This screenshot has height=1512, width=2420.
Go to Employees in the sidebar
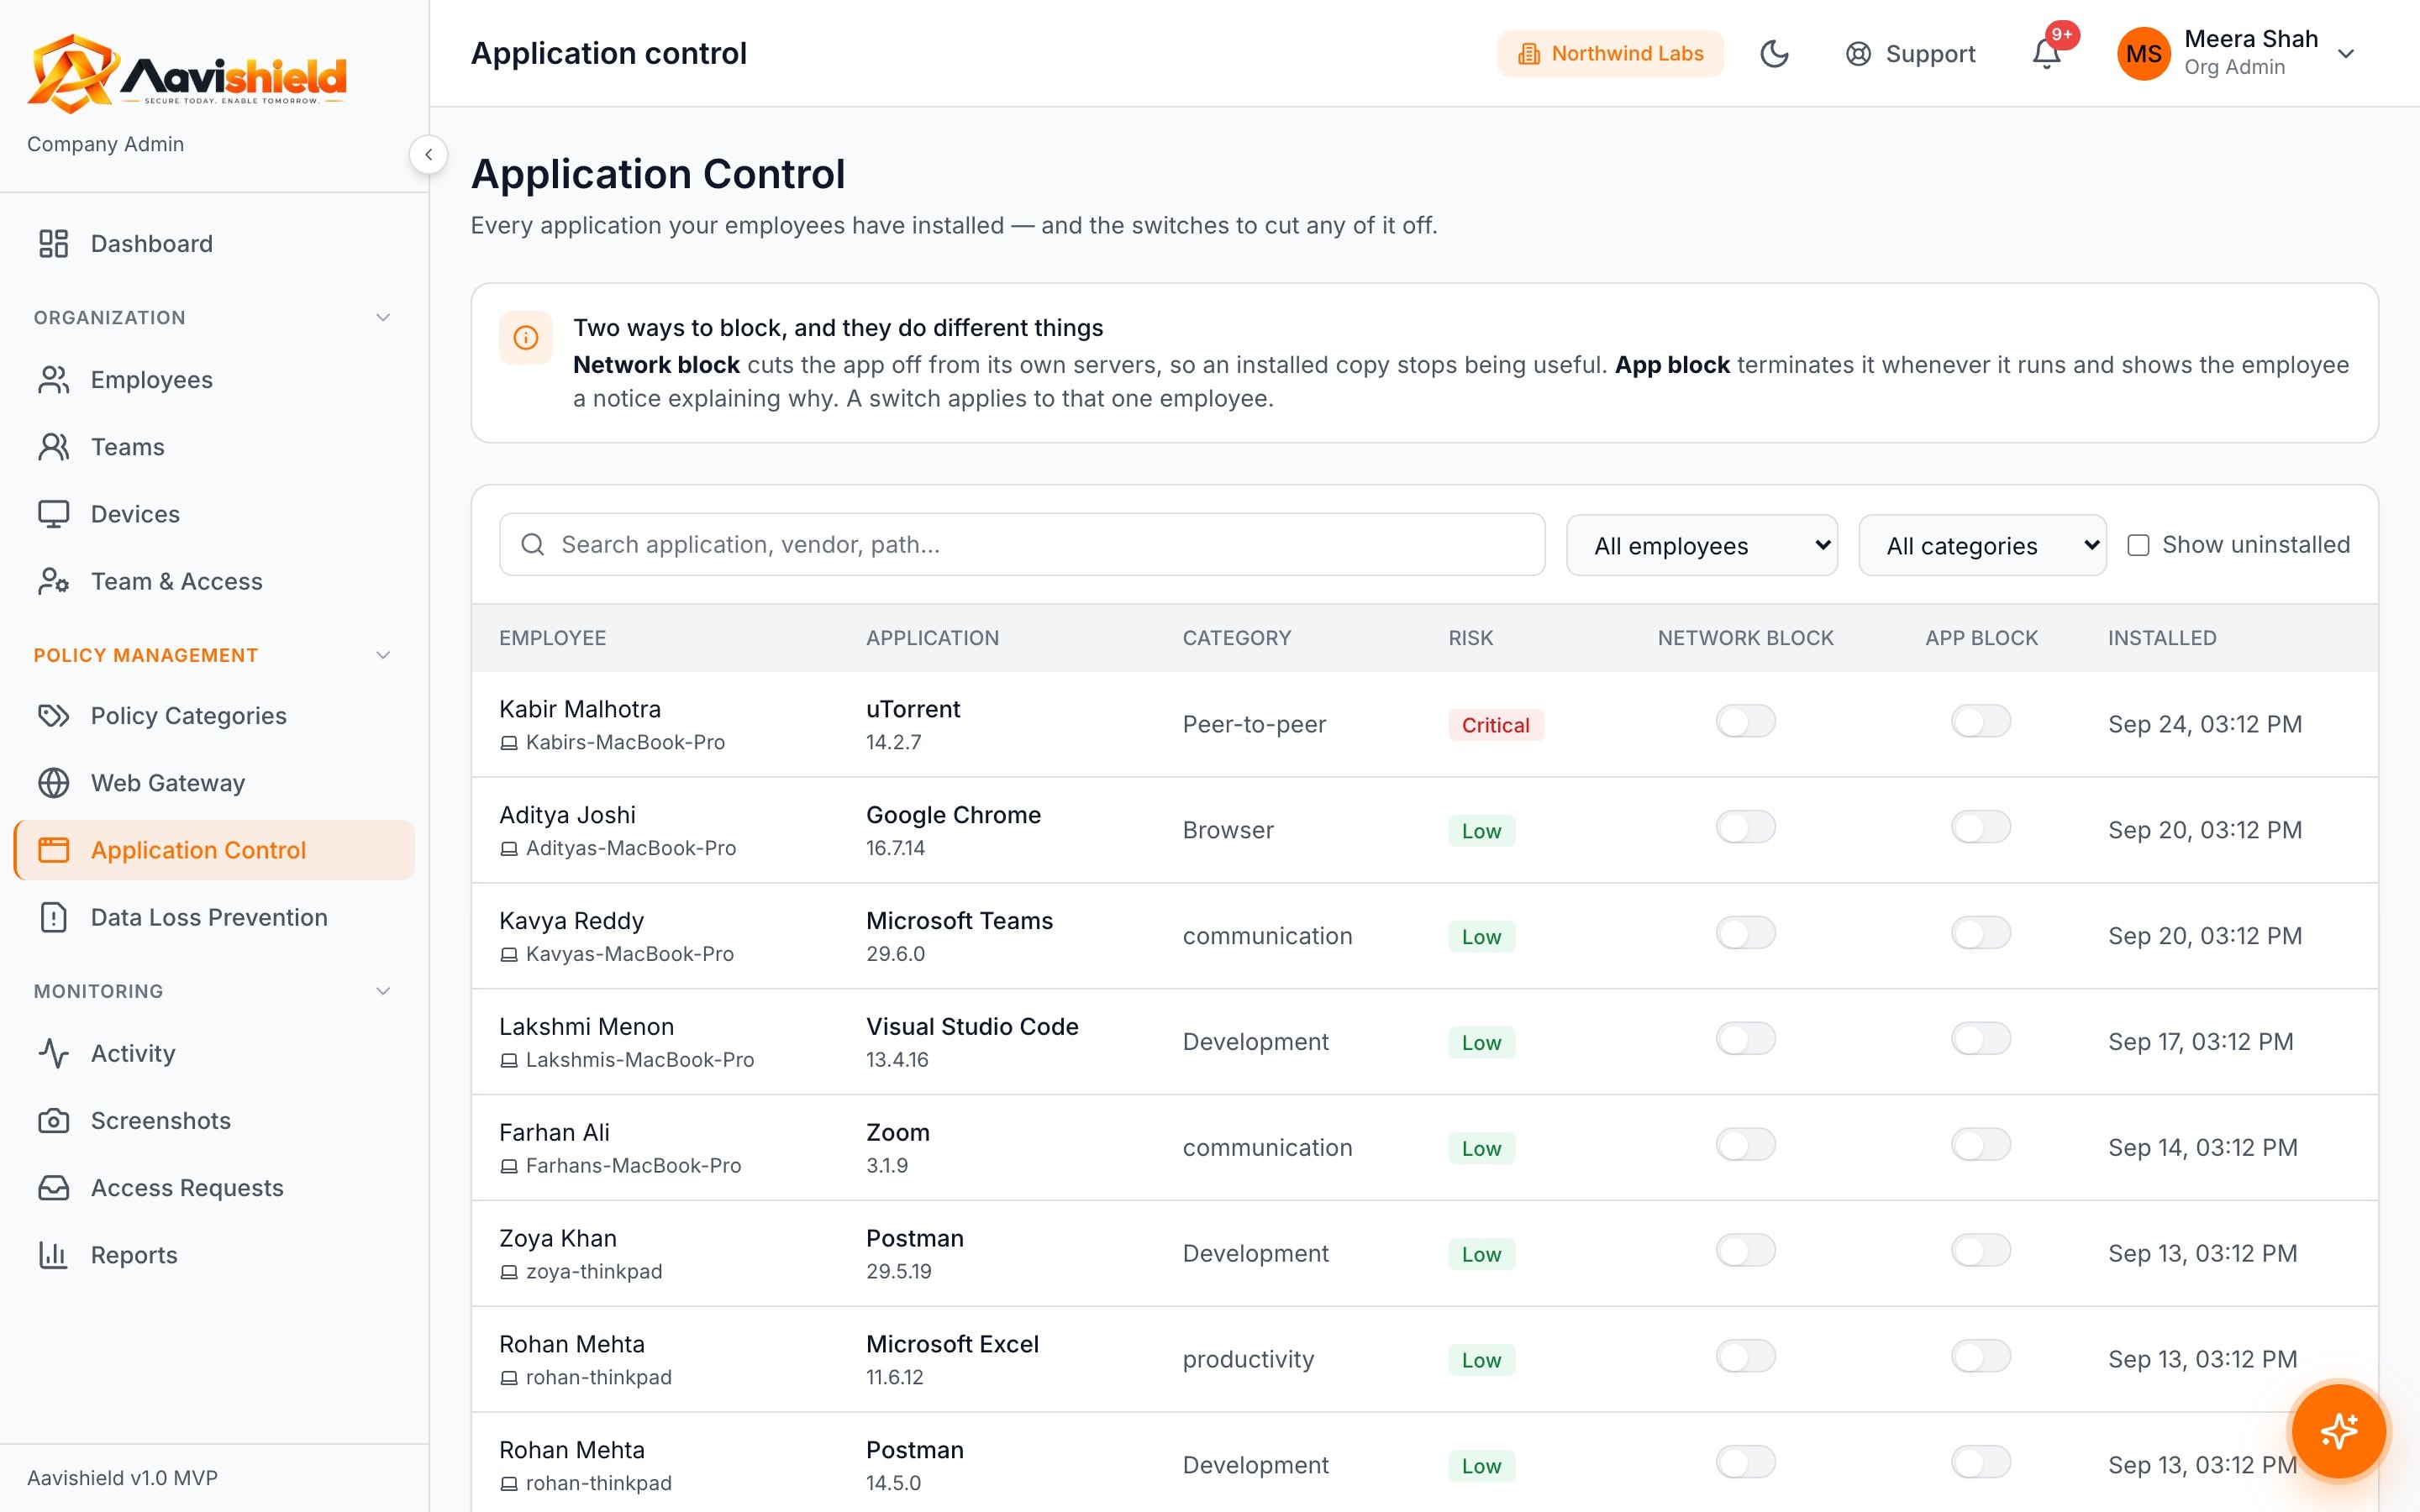214,380
